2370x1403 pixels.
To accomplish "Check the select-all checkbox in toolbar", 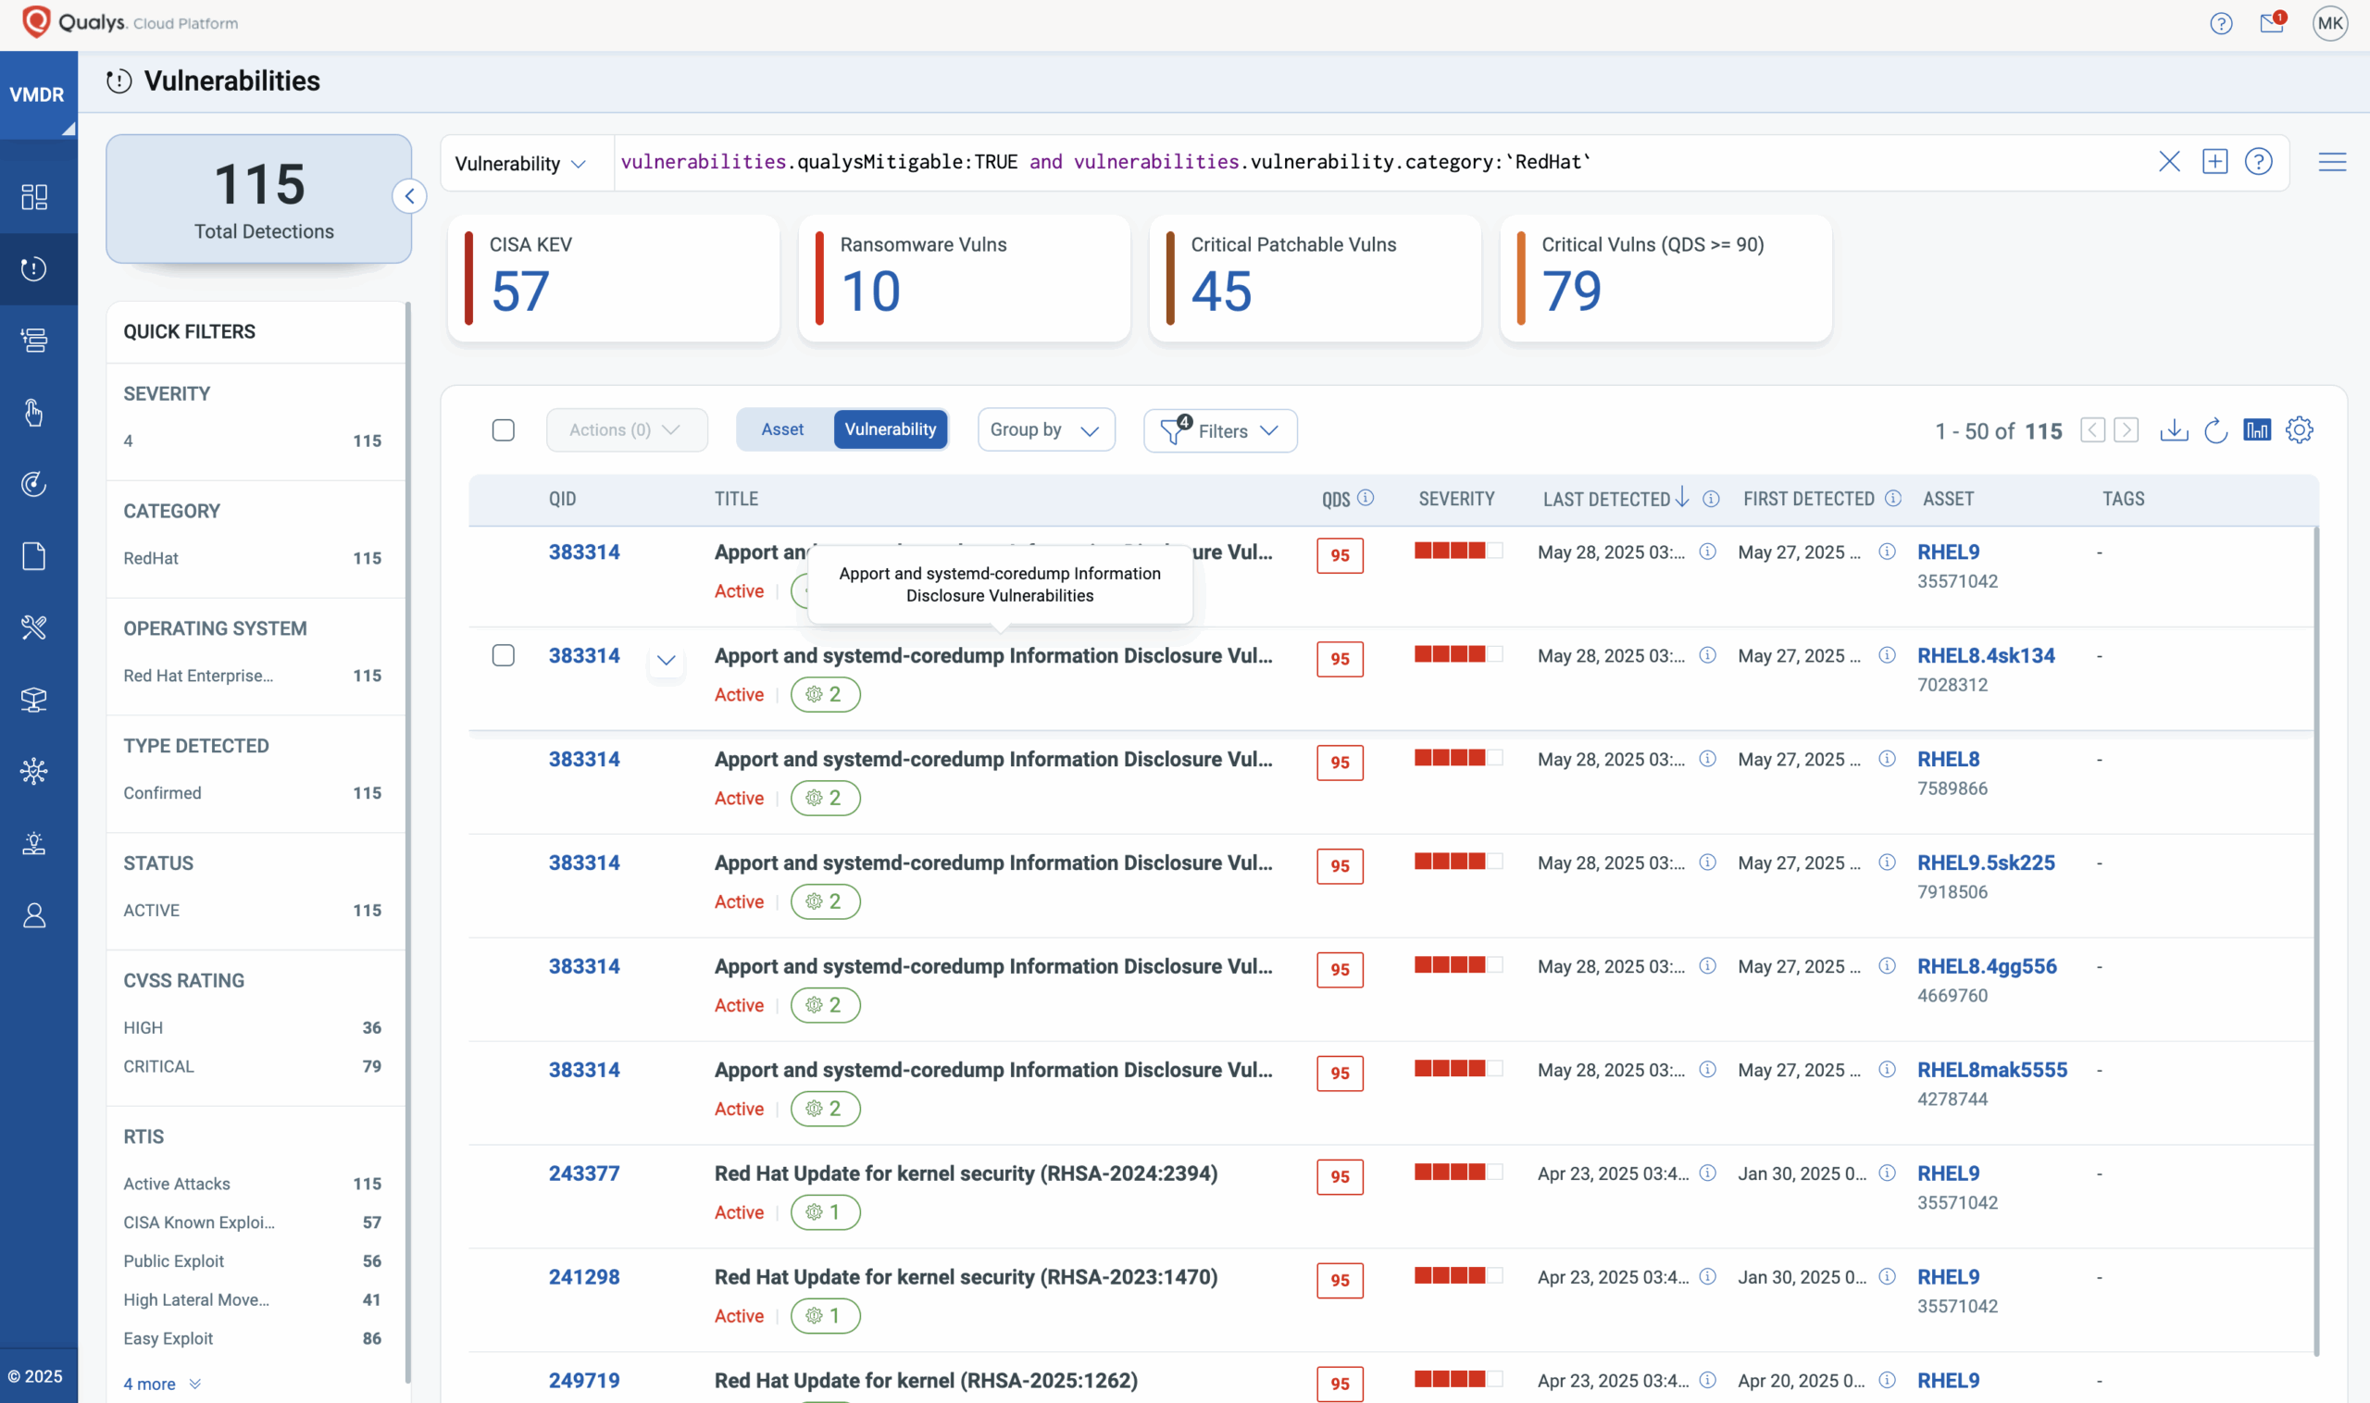I will point(503,430).
